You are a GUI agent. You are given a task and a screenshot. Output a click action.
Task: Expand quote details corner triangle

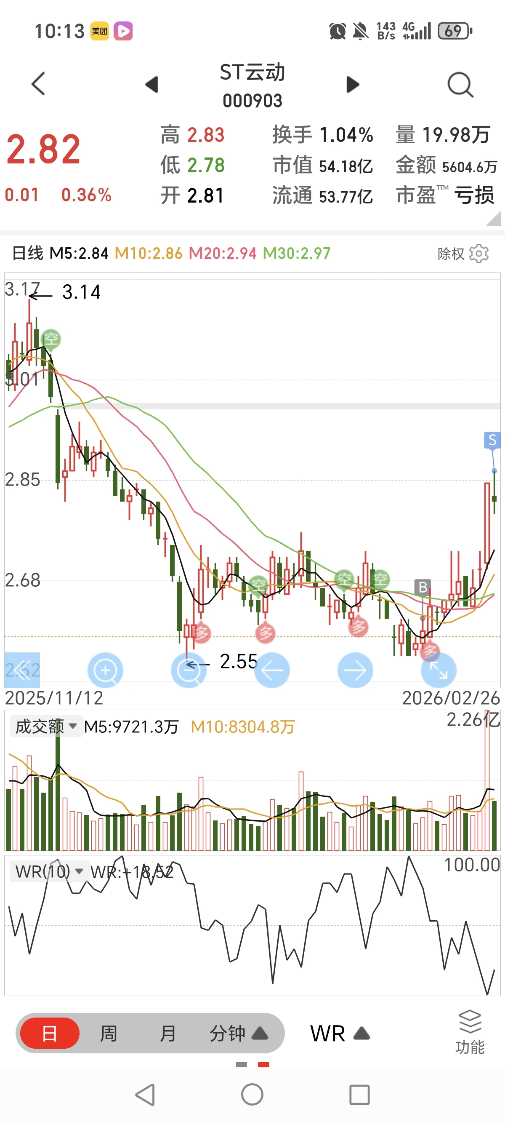pos(494,219)
